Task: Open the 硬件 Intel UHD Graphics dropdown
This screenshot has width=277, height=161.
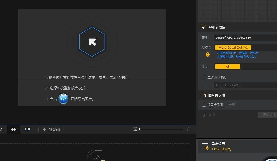Action: point(245,38)
